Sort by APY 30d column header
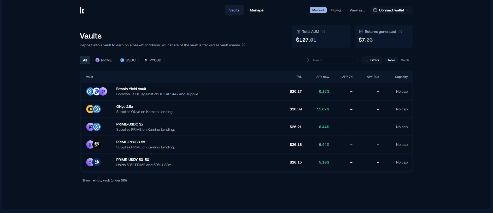Image resolution: width=493 pixels, height=213 pixels. point(373,77)
